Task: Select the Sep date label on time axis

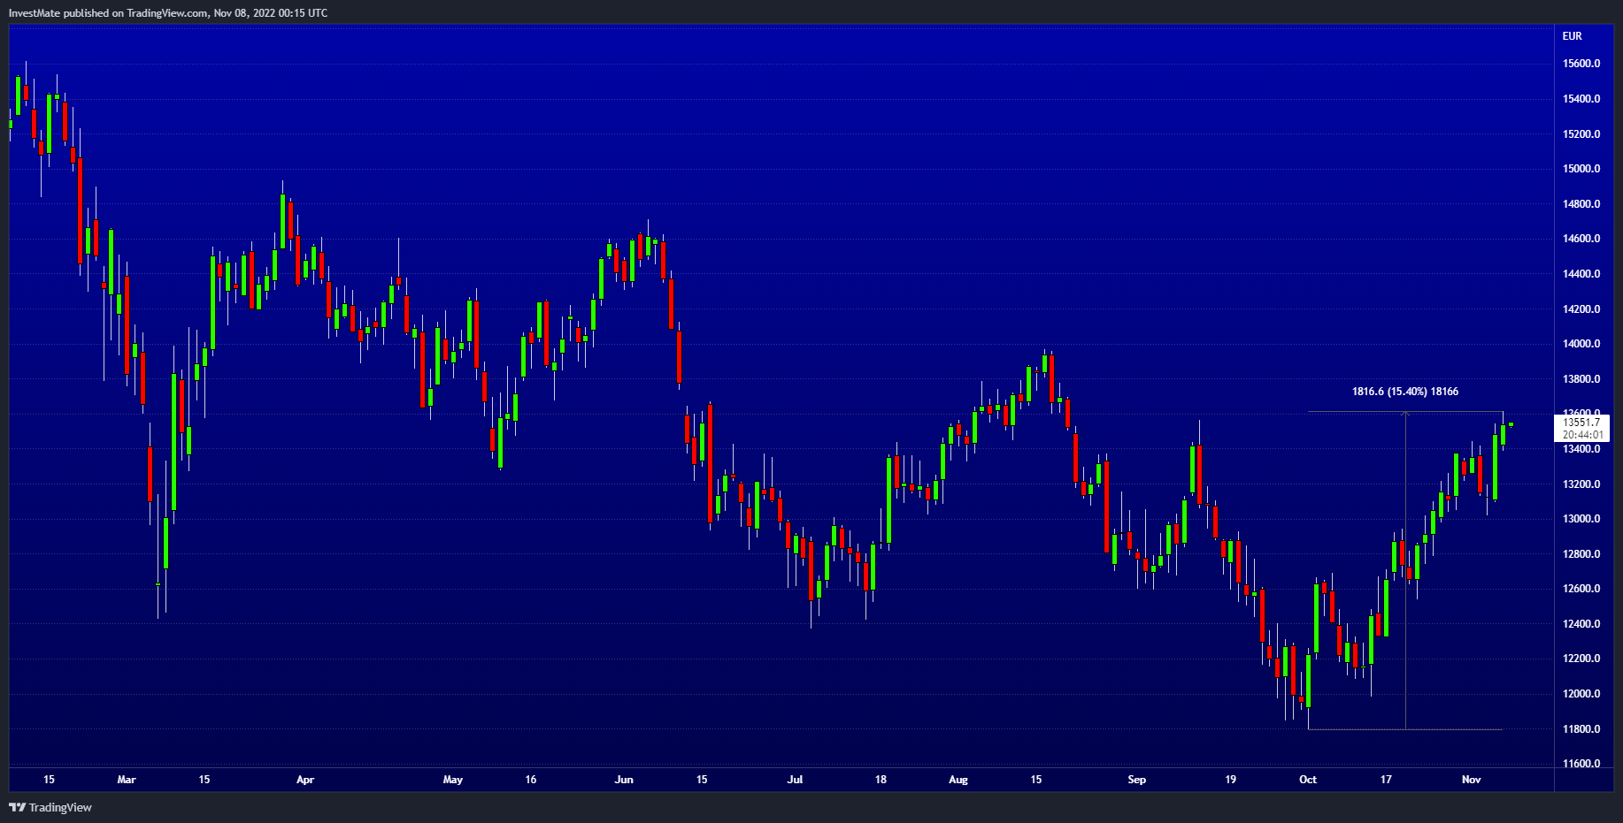Action: point(1137,780)
